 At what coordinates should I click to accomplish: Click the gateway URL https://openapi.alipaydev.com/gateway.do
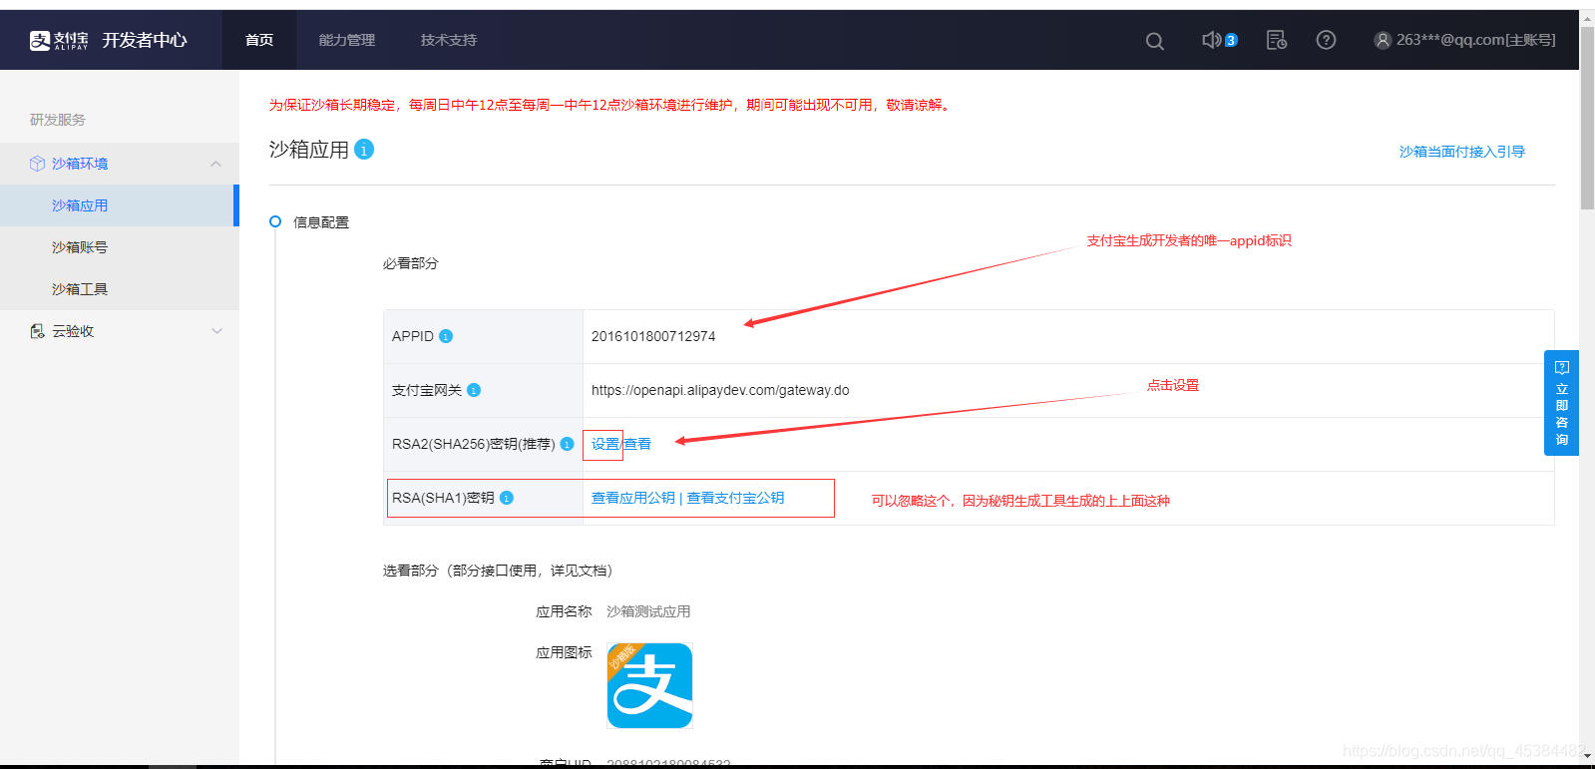720,390
